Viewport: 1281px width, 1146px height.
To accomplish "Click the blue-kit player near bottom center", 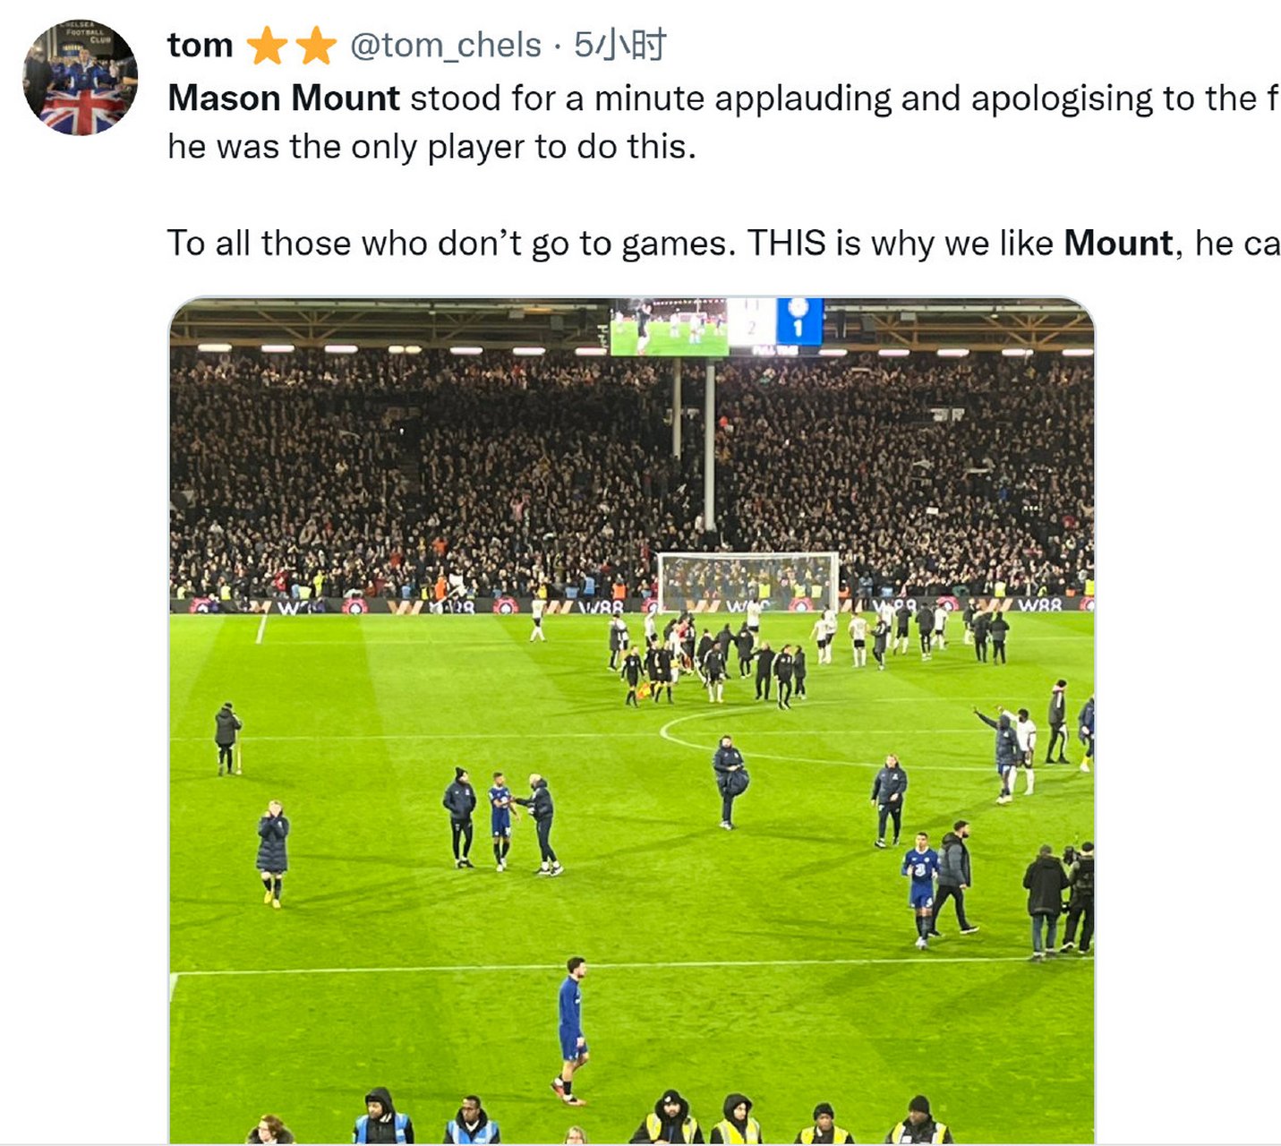I will (571, 1031).
